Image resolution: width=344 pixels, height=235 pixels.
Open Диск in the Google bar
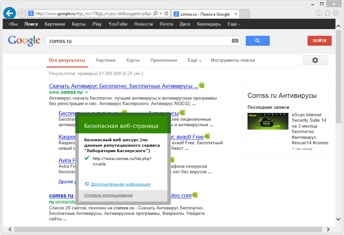click(x=185, y=24)
